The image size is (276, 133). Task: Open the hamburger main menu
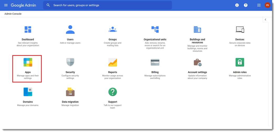tap(6, 5)
